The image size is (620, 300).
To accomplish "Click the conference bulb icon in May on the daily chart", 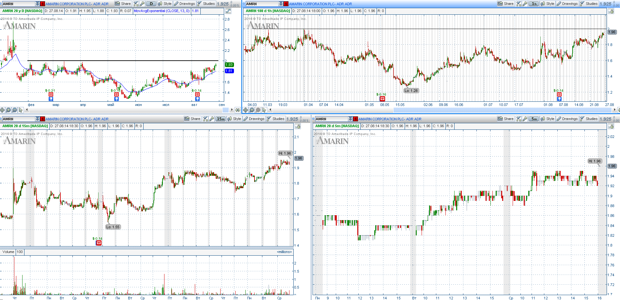I will click(116, 99).
